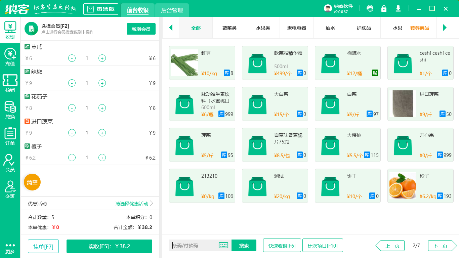459x258 pixels.
Task: Click the customer service headset icon
Action: pyautogui.click(x=370, y=8)
